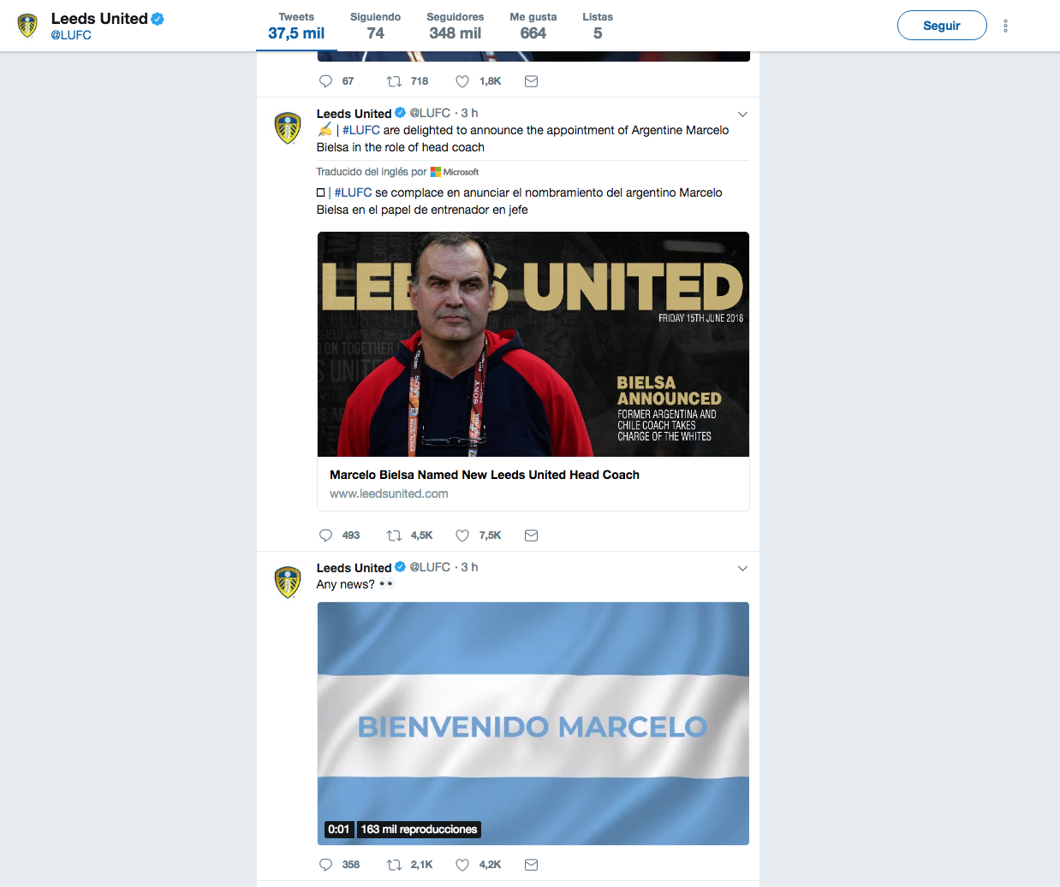The image size is (1060, 887).
Task: Expand the 'Any news?' tweet options chevron
Action: pyautogui.click(x=742, y=568)
